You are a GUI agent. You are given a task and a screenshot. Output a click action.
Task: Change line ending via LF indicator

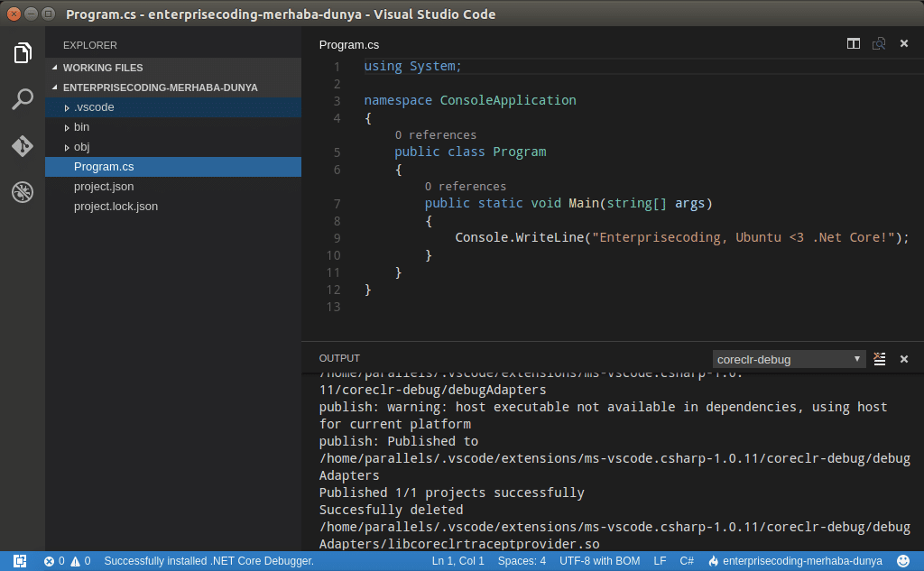click(x=660, y=561)
